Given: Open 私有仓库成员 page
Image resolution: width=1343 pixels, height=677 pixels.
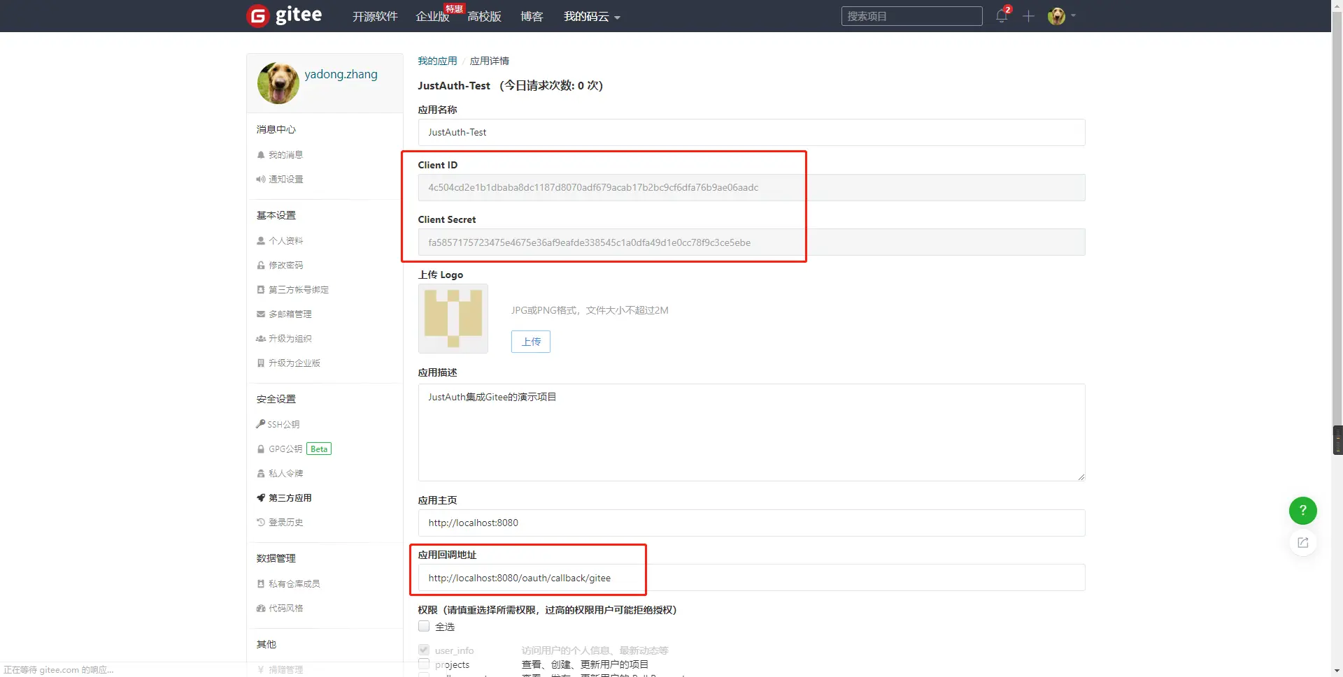Looking at the screenshot, I should pyautogui.click(x=294, y=584).
